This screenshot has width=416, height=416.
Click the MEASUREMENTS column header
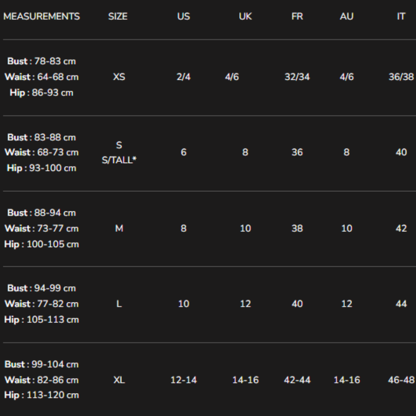(42, 17)
